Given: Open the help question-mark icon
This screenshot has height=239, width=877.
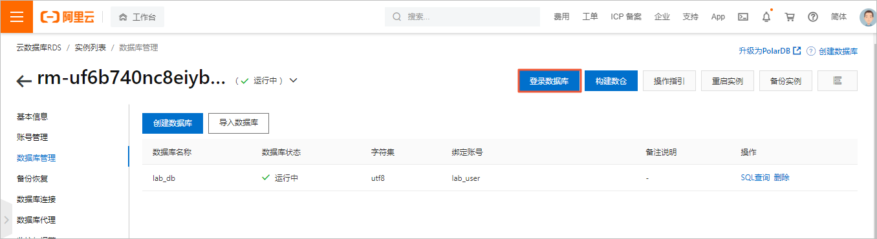Looking at the screenshot, I should point(813,17).
